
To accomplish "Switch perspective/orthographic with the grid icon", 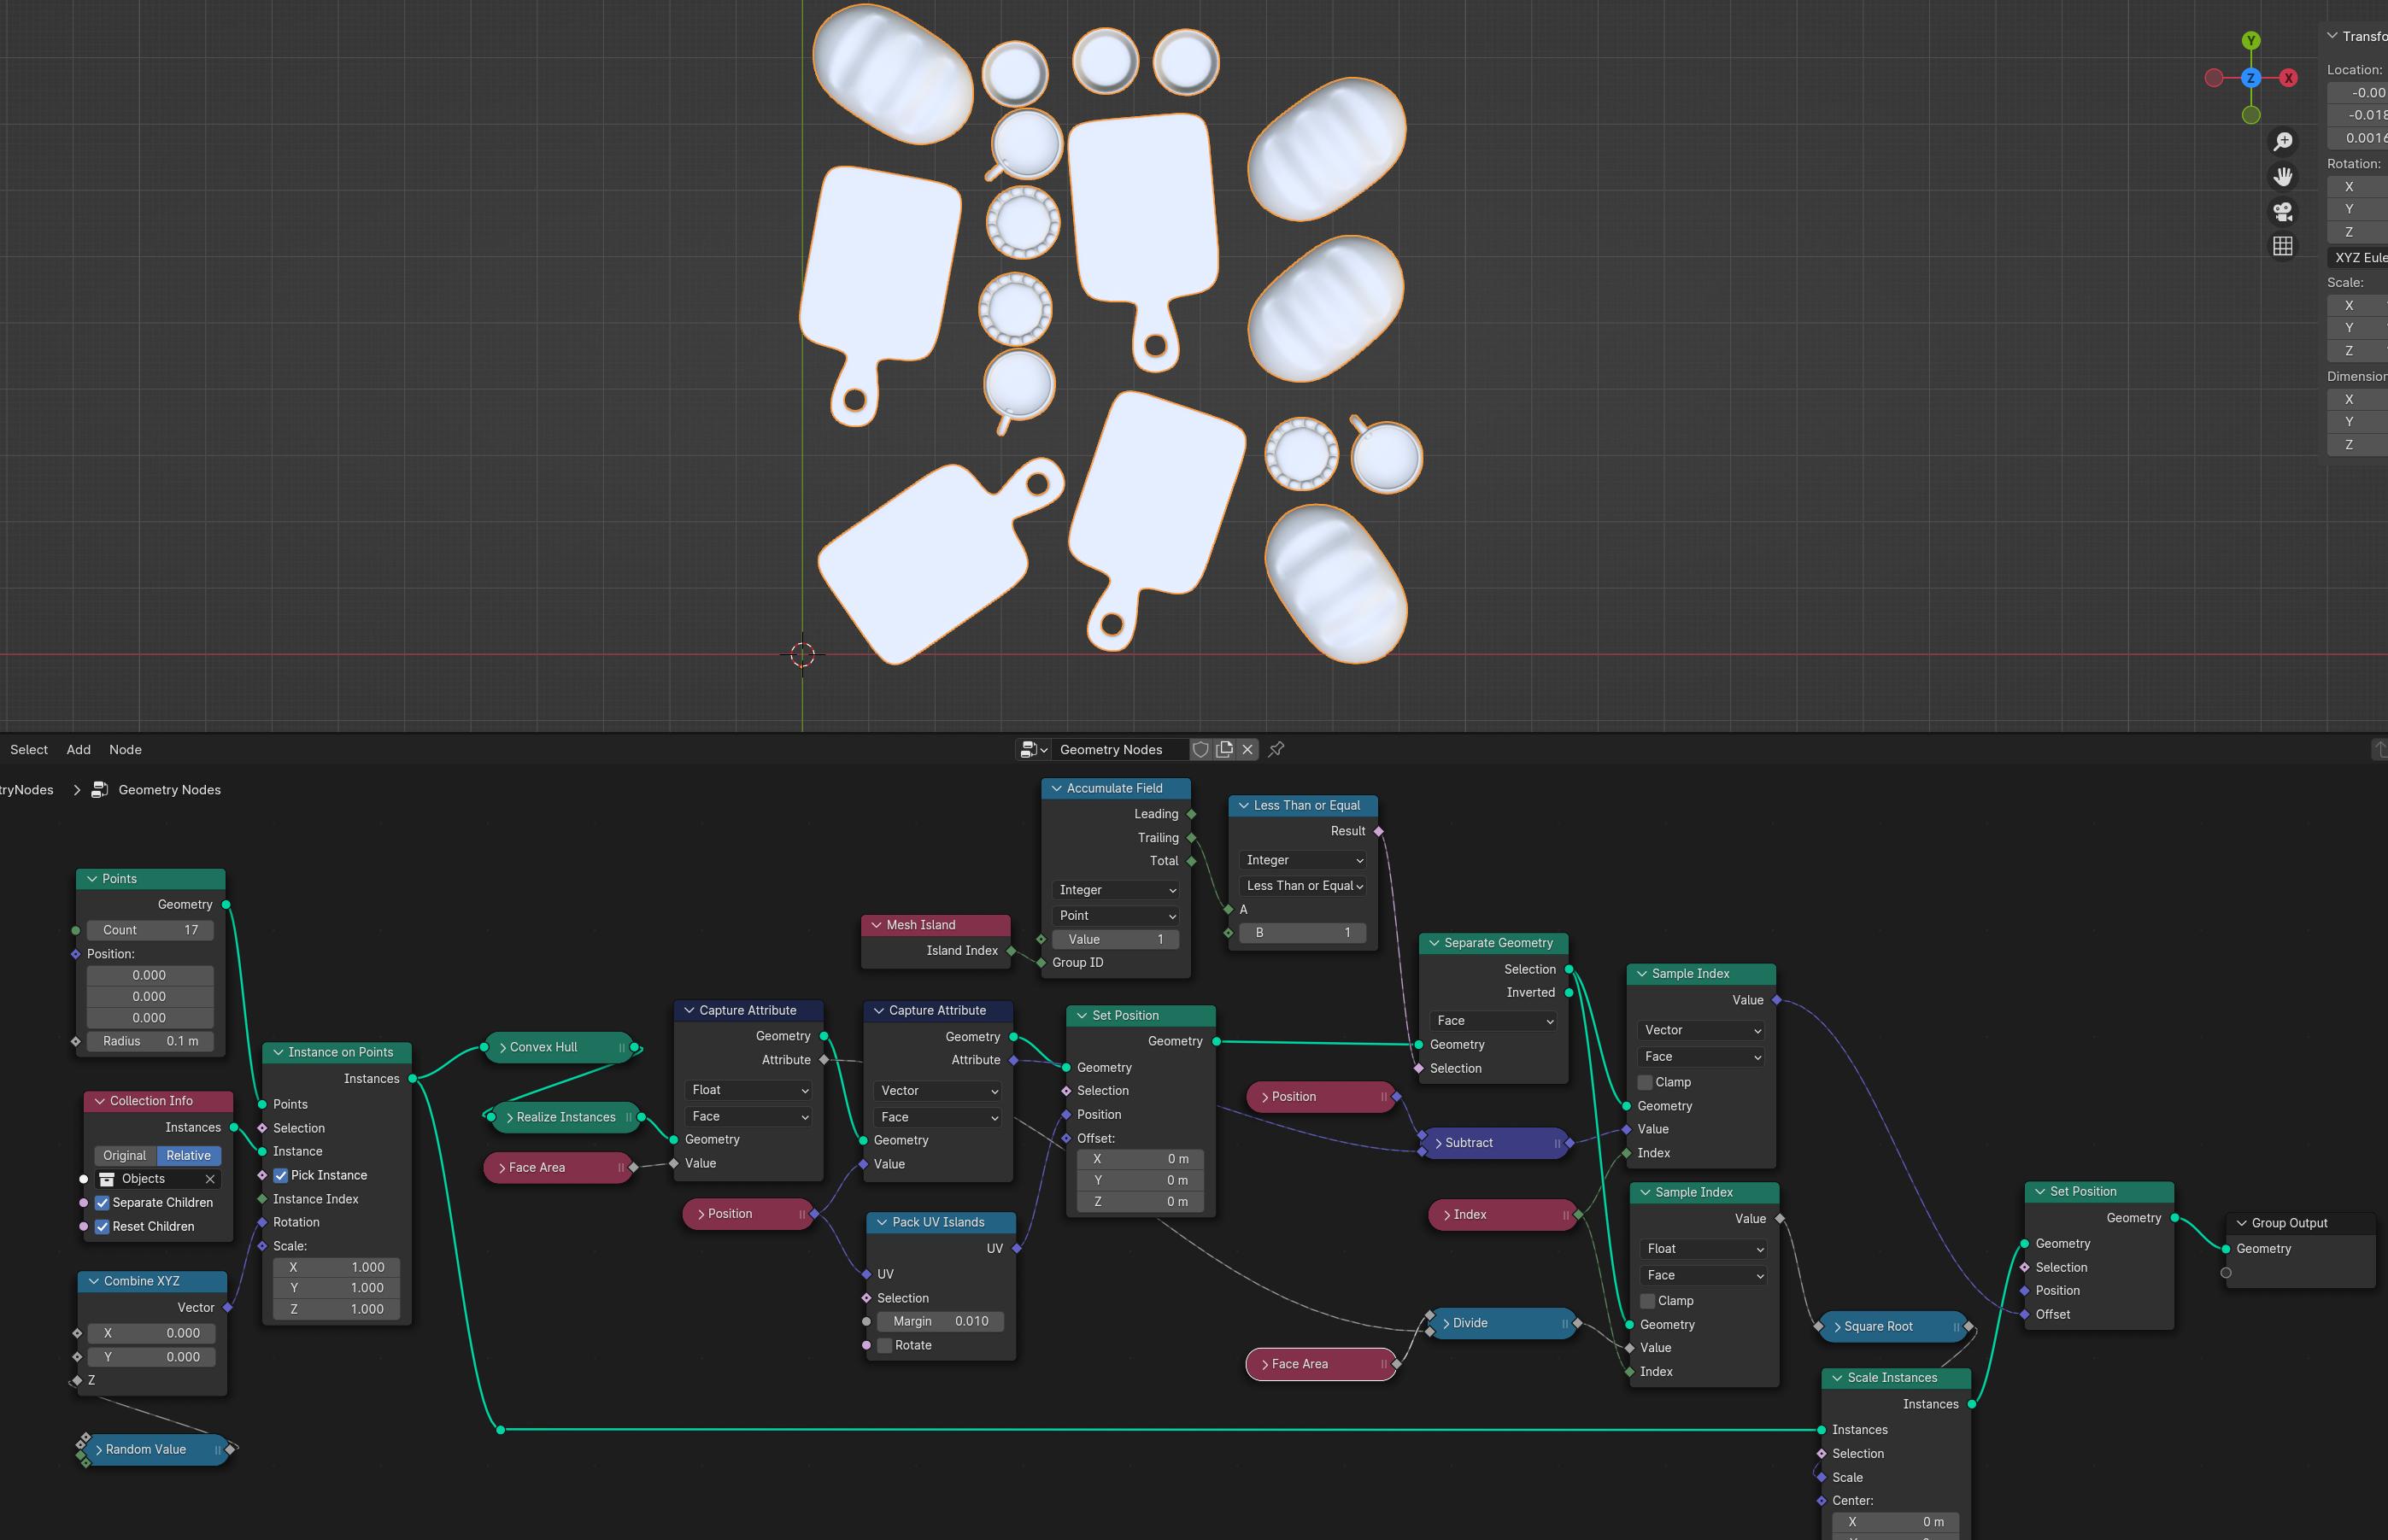I will (x=2283, y=246).
